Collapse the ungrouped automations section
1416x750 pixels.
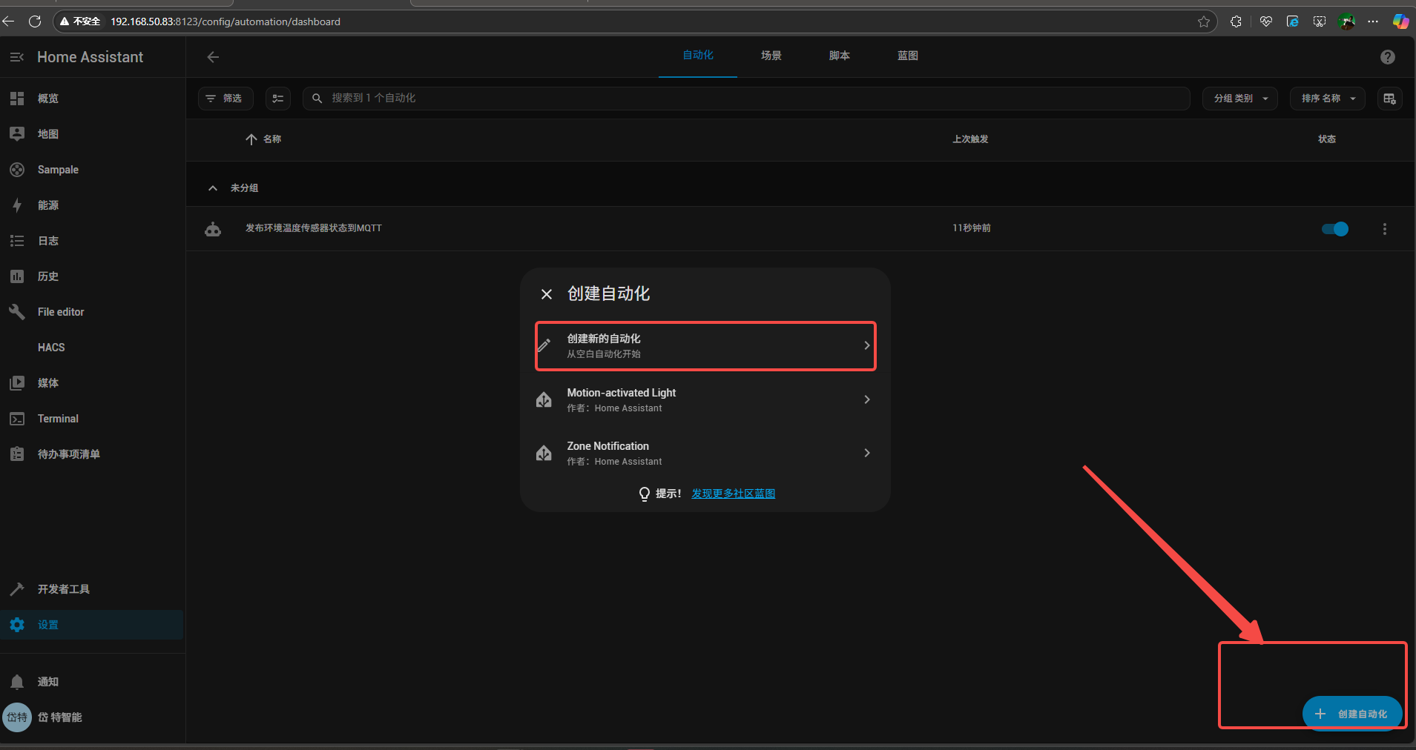213,188
